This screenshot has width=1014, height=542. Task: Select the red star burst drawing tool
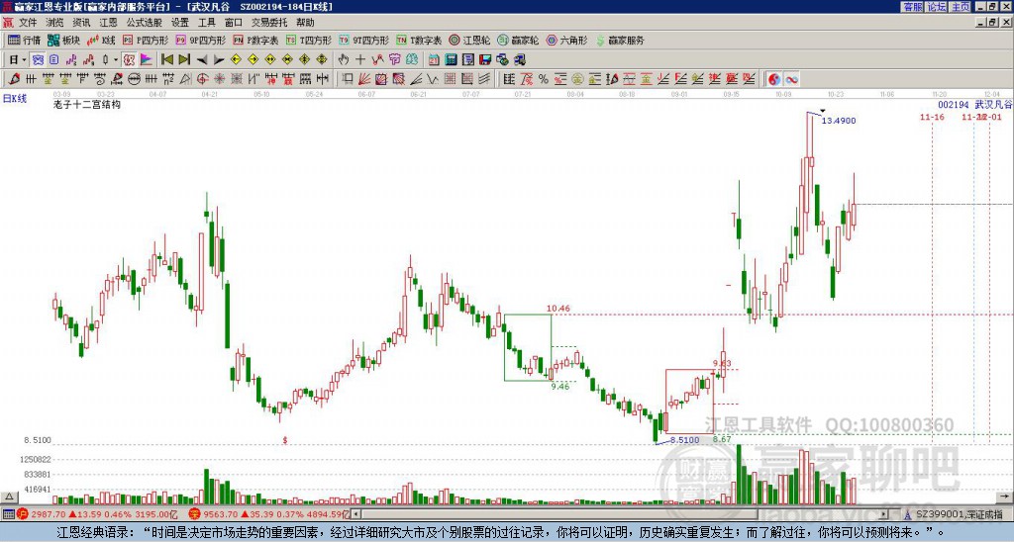(x=219, y=79)
